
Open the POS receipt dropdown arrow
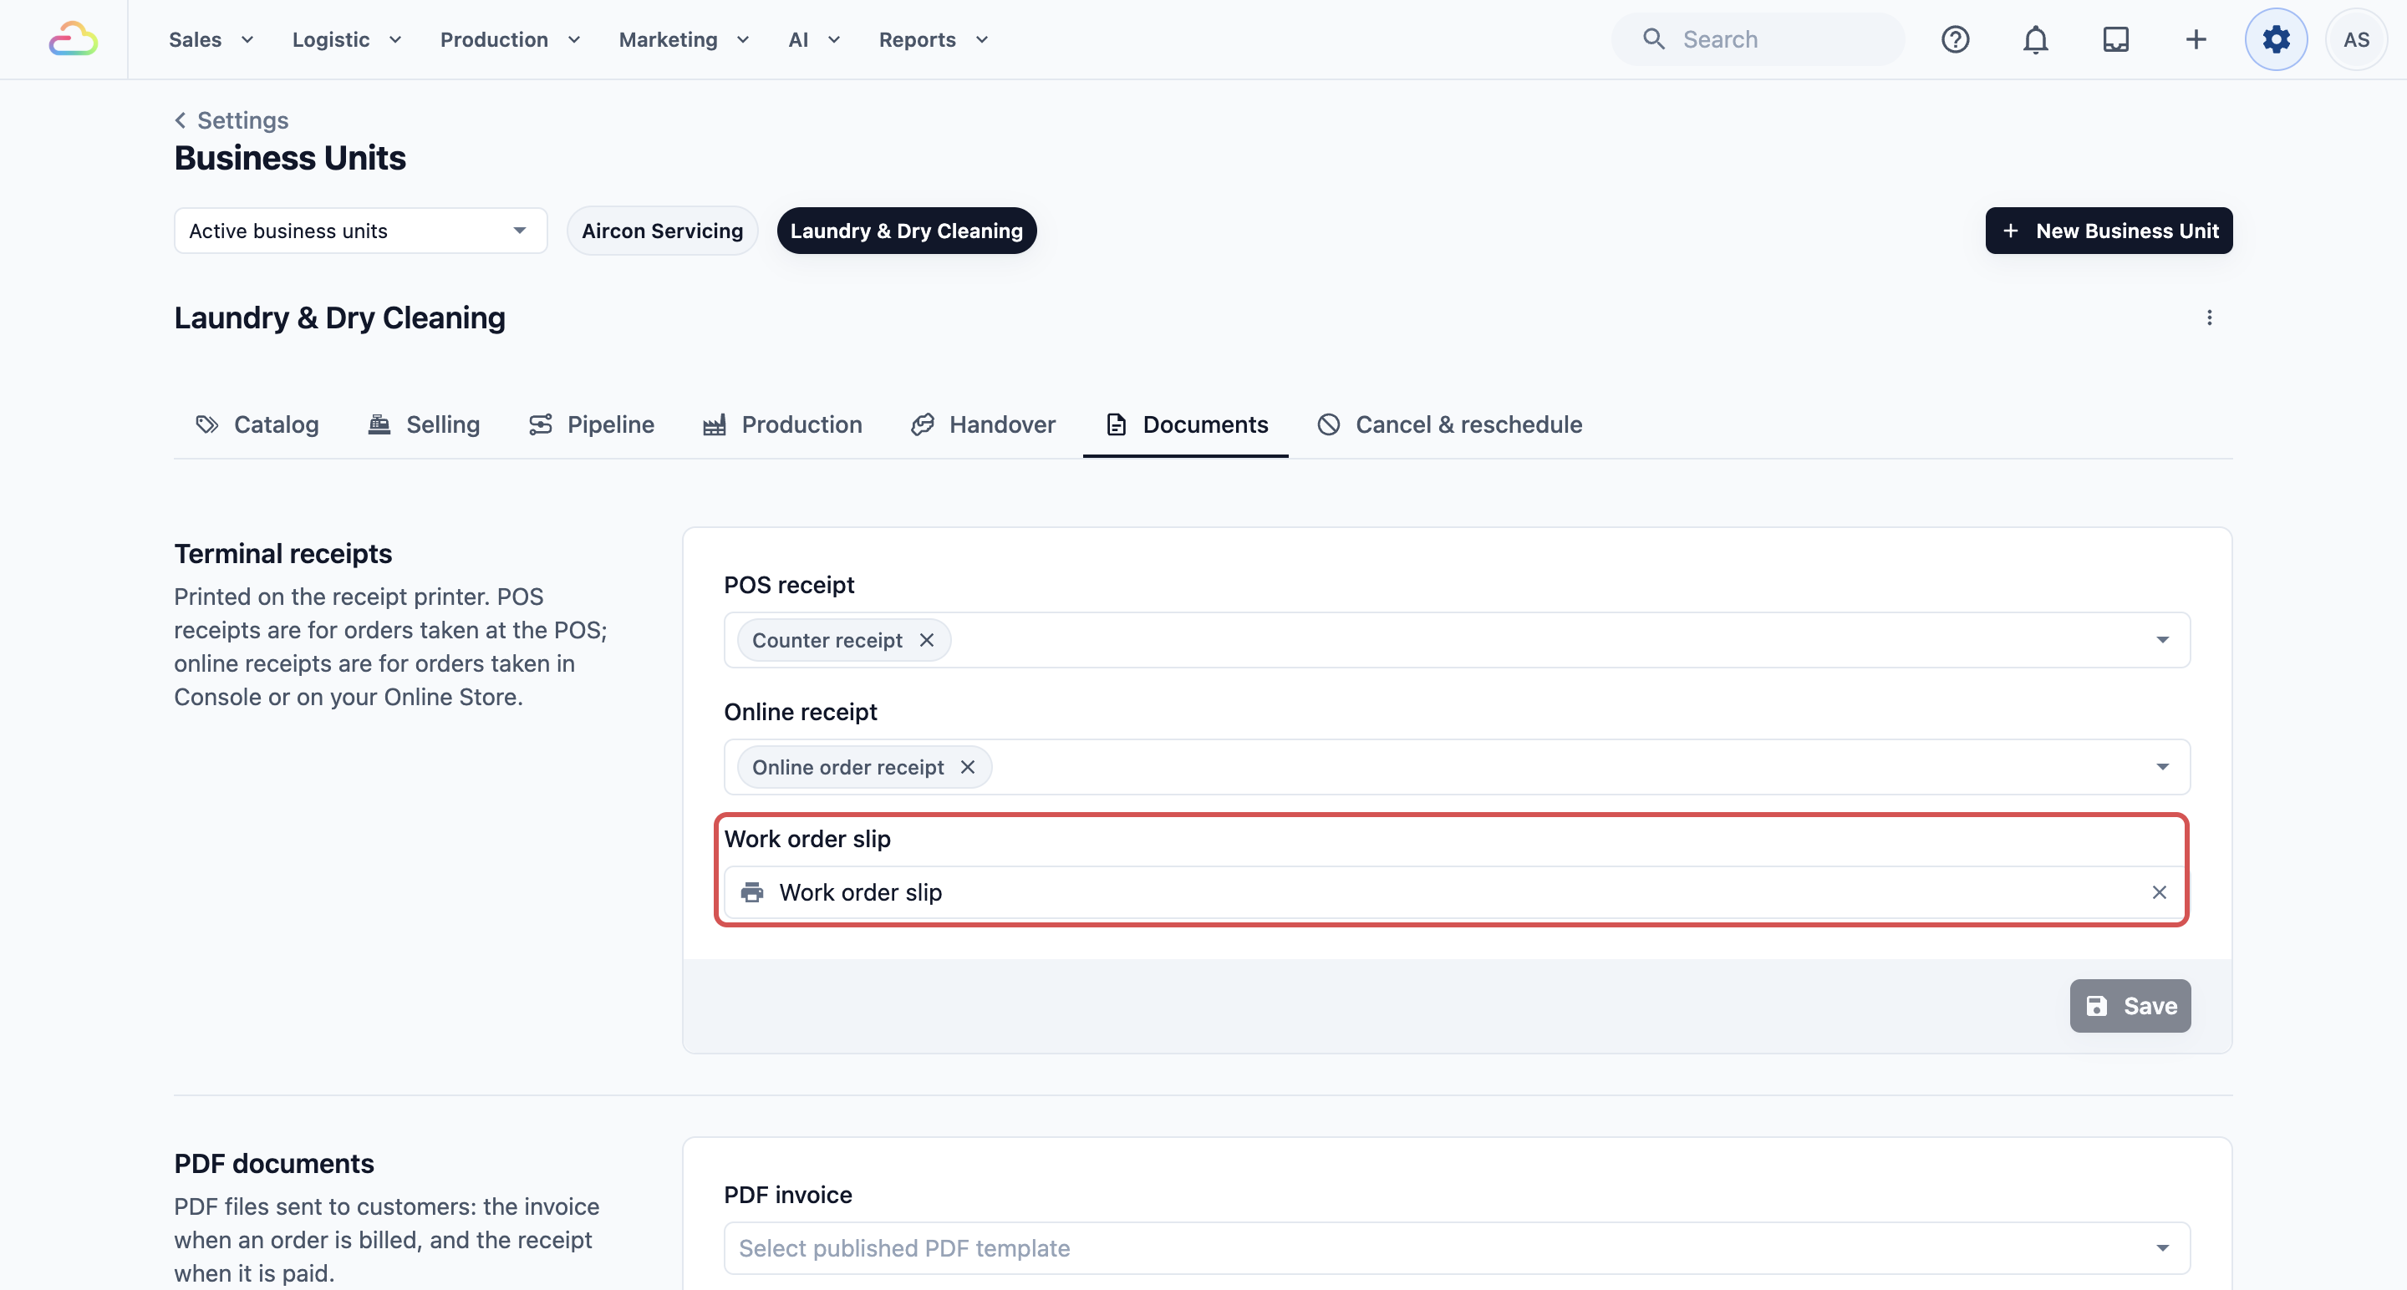click(2162, 640)
